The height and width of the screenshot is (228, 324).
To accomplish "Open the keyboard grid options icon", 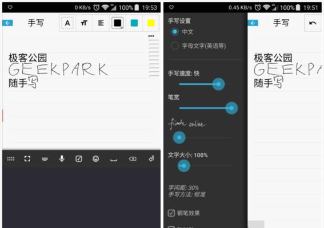I will click(x=11, y=158).
